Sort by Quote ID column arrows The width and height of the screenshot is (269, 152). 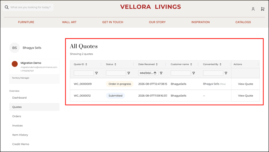pyautogui.click(x=86, y=64)
